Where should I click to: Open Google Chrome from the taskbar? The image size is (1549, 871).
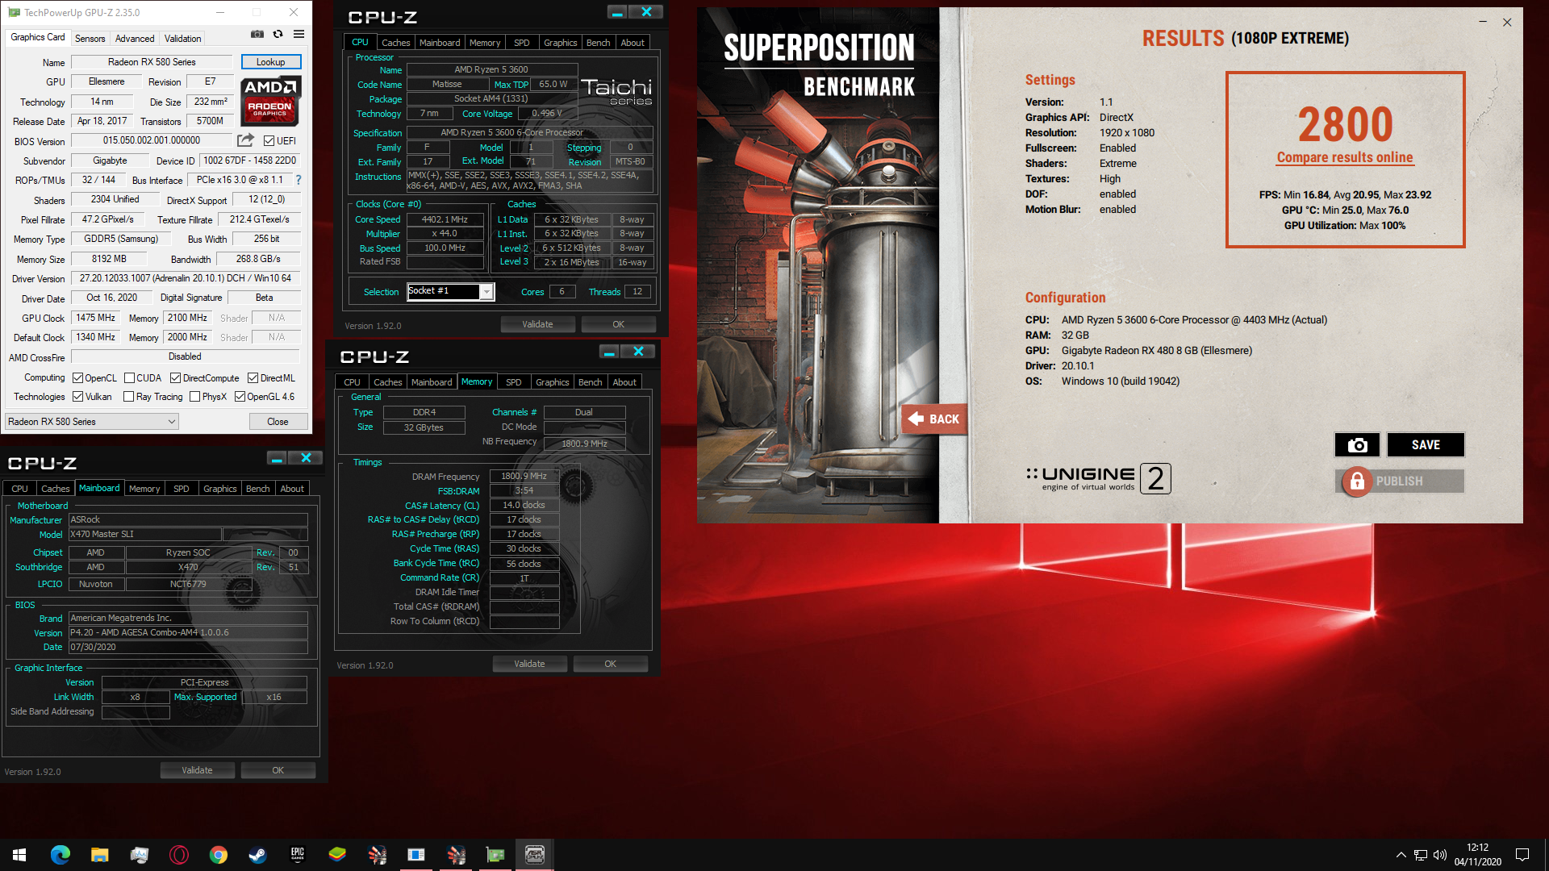218,855
